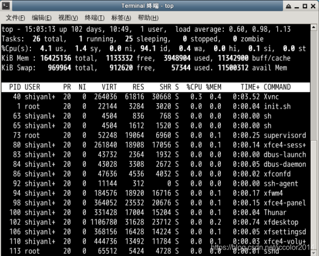
Task: Click TIME+ value 0:03.52
Action: (246, 97)
